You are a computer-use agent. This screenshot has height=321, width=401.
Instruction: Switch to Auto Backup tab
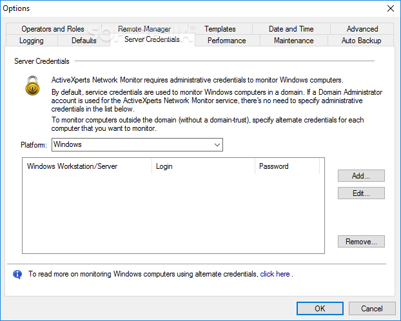(361, 41)
